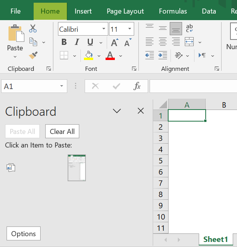The height and width of the screenshot is (247, 237).
Task: Select column A header
Action: pos(187,105)
